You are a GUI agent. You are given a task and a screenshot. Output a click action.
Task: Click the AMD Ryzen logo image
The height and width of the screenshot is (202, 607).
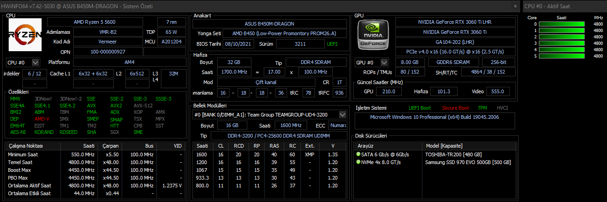click(x=25, y=35)
